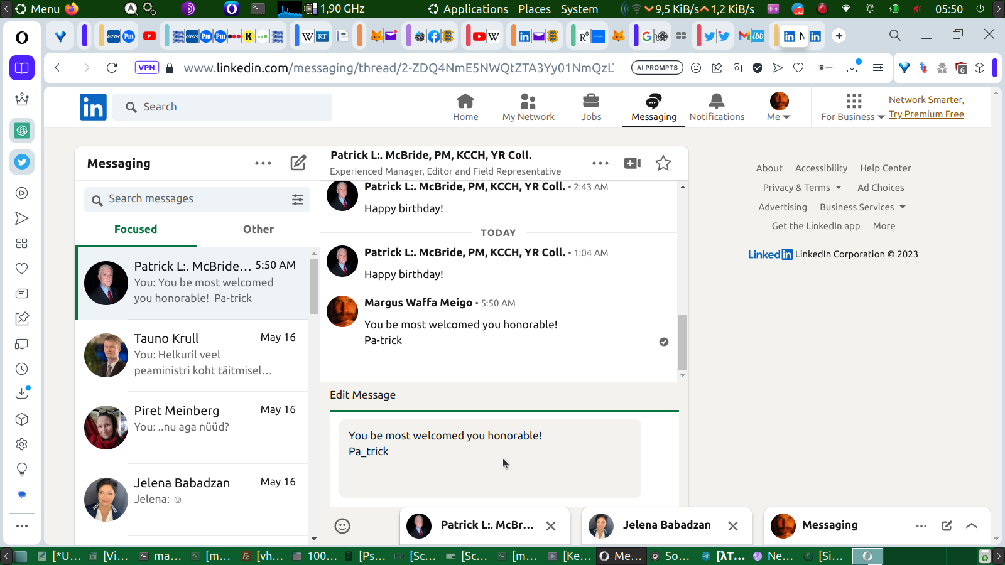Open the Ad Choices link
The height and width of the screenshot is (565, 1005).
(881, 188)
